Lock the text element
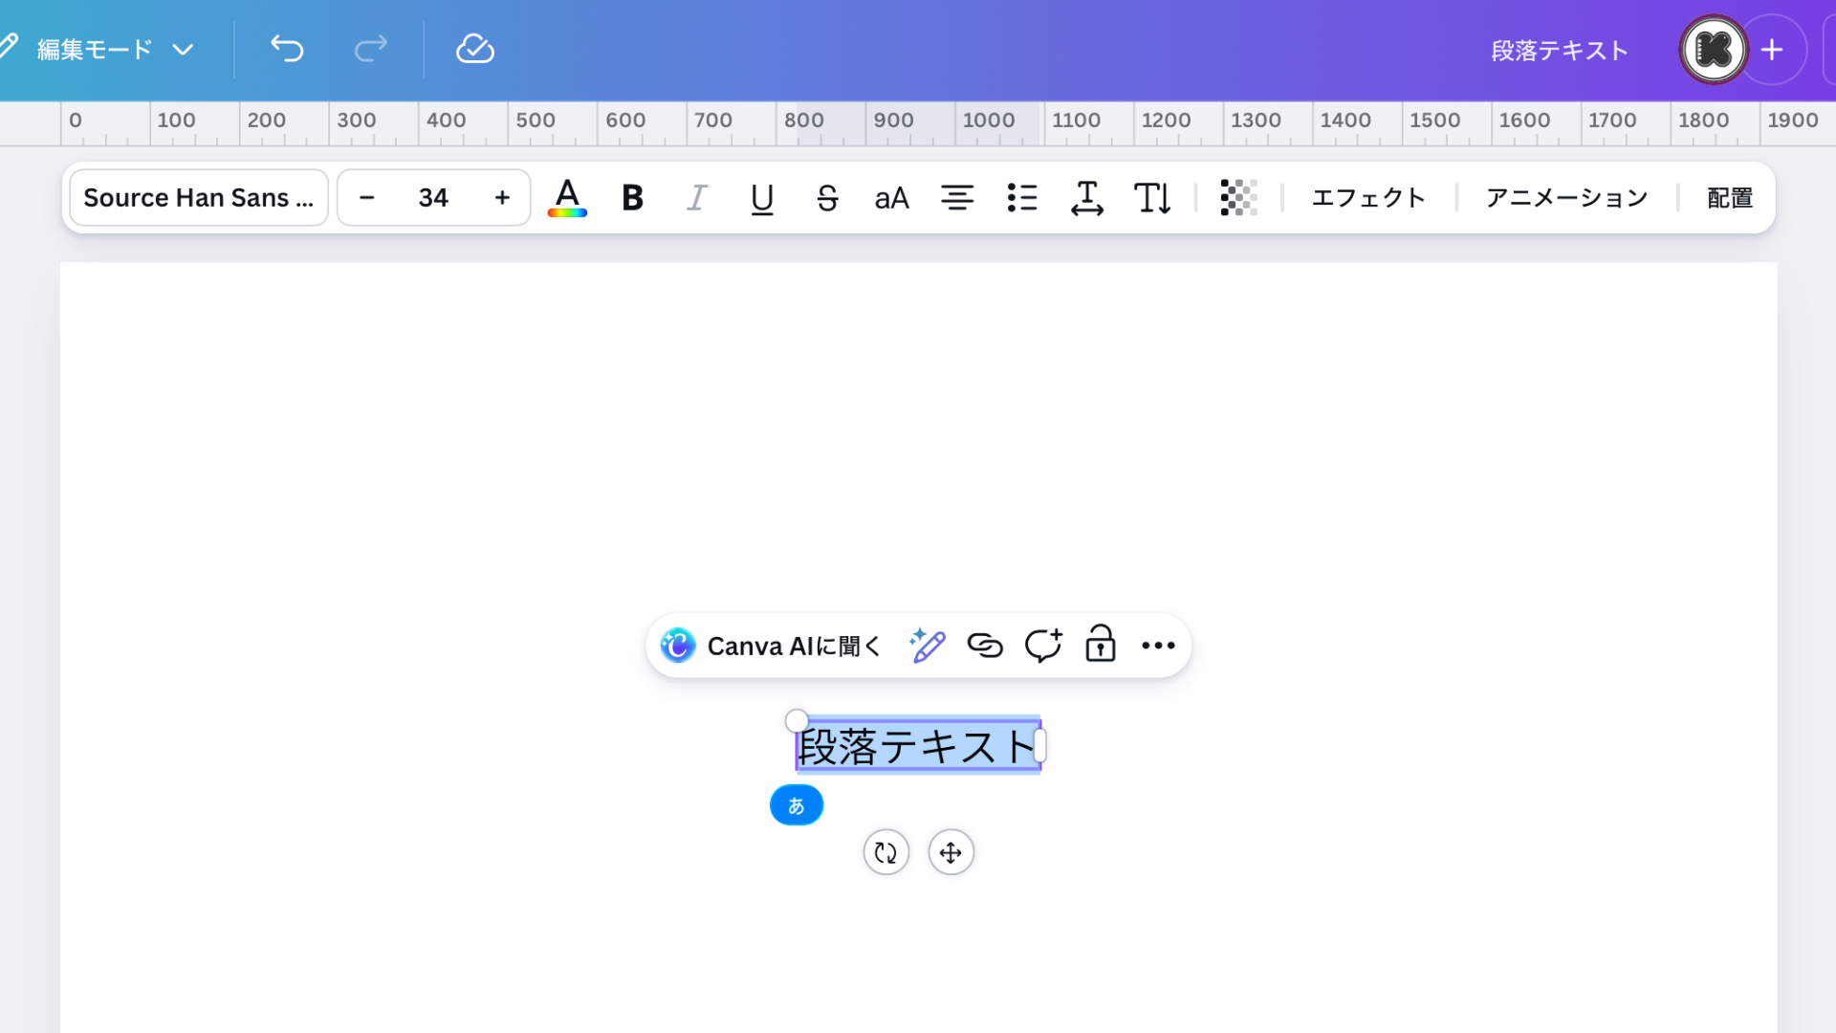1836x1033 pixels. pos(1101,645)
